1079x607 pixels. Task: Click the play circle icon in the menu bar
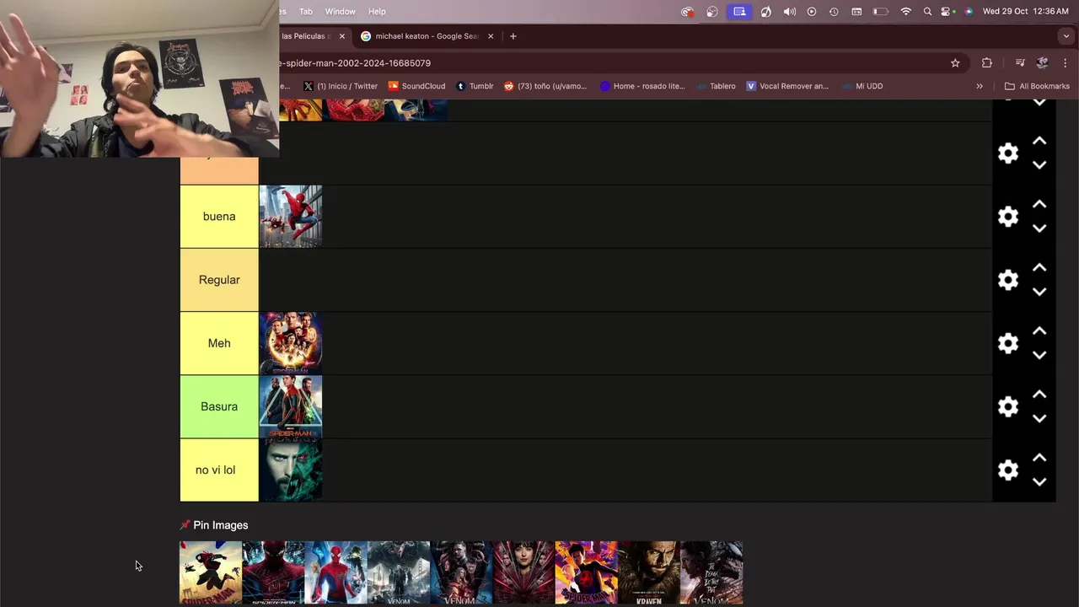[812, 12]
